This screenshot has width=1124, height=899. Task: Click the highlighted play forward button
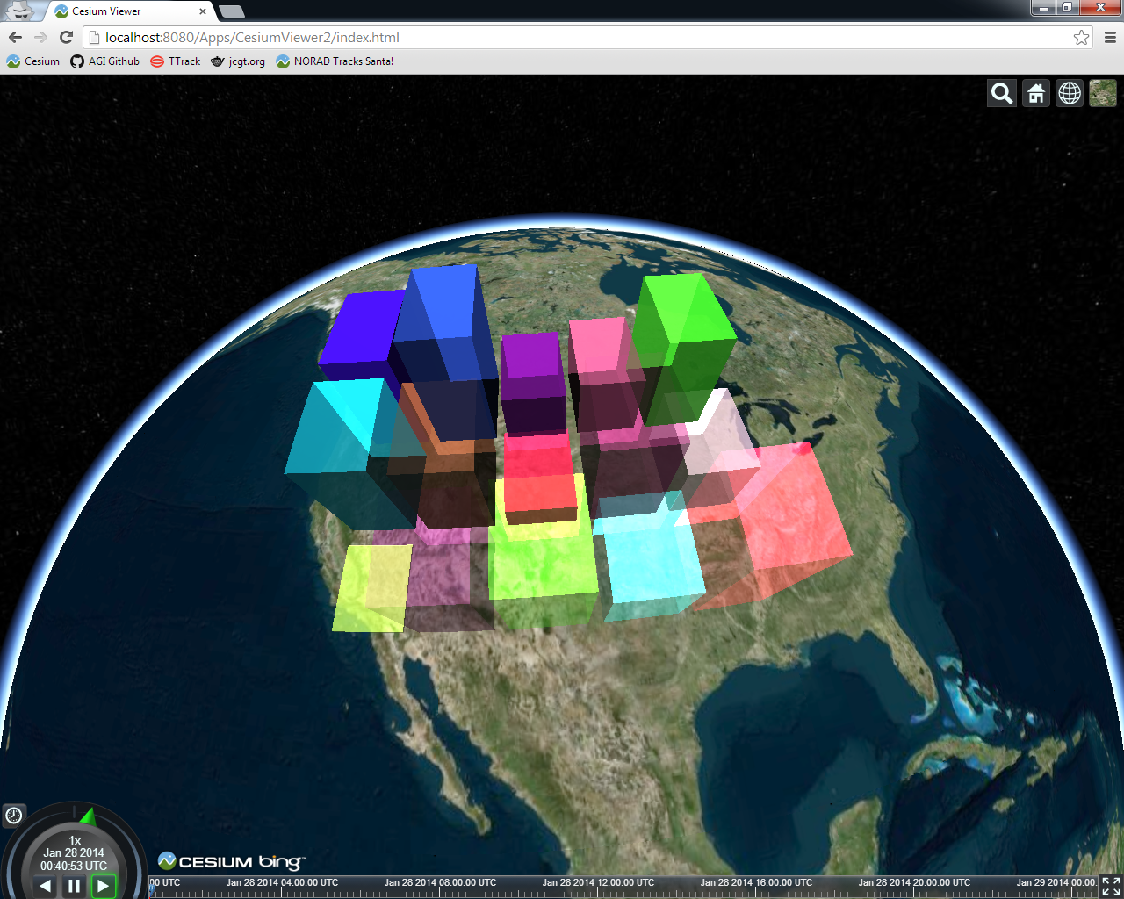[x=104, y=886]
